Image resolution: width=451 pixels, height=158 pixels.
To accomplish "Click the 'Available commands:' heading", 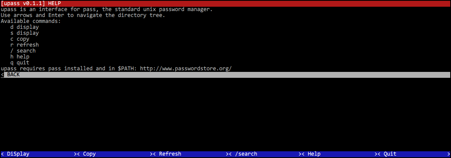I will click(x=31, y=21).
